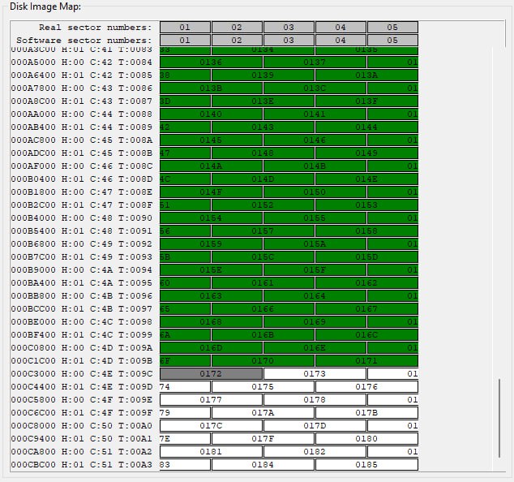
Task: Click Real sector number 01 header
Action: 185,28
